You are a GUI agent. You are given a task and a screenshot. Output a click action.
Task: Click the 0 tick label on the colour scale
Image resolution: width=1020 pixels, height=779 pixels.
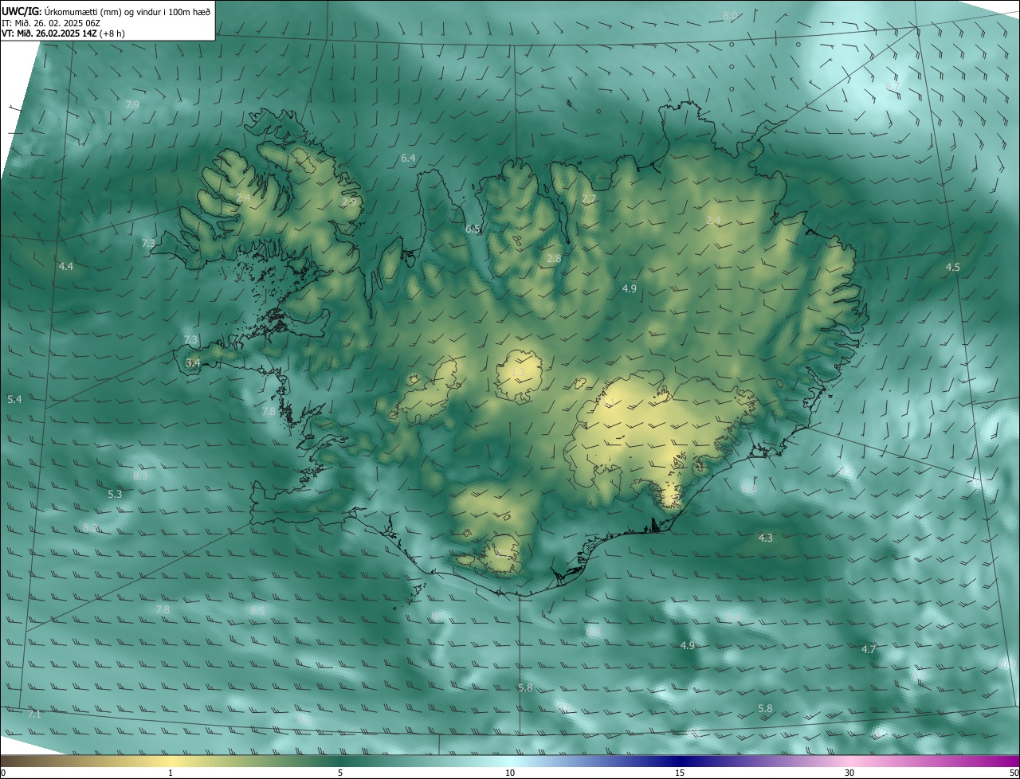(3, 773)
